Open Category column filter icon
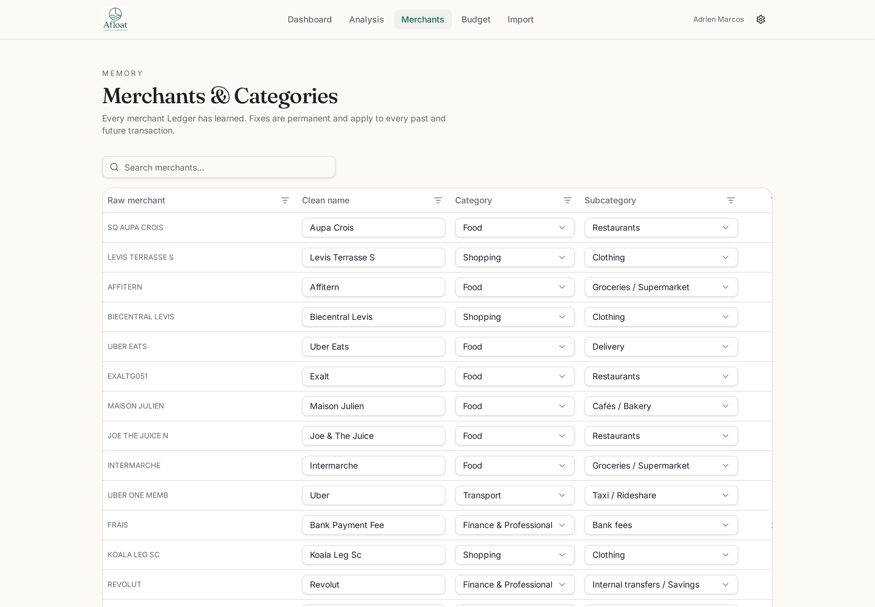Viewport: 875px width, 607px height. click(x=567, y=200)
